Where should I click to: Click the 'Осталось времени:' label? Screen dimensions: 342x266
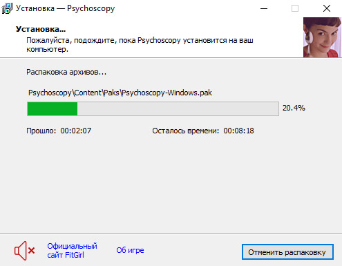tap(186, 131)
